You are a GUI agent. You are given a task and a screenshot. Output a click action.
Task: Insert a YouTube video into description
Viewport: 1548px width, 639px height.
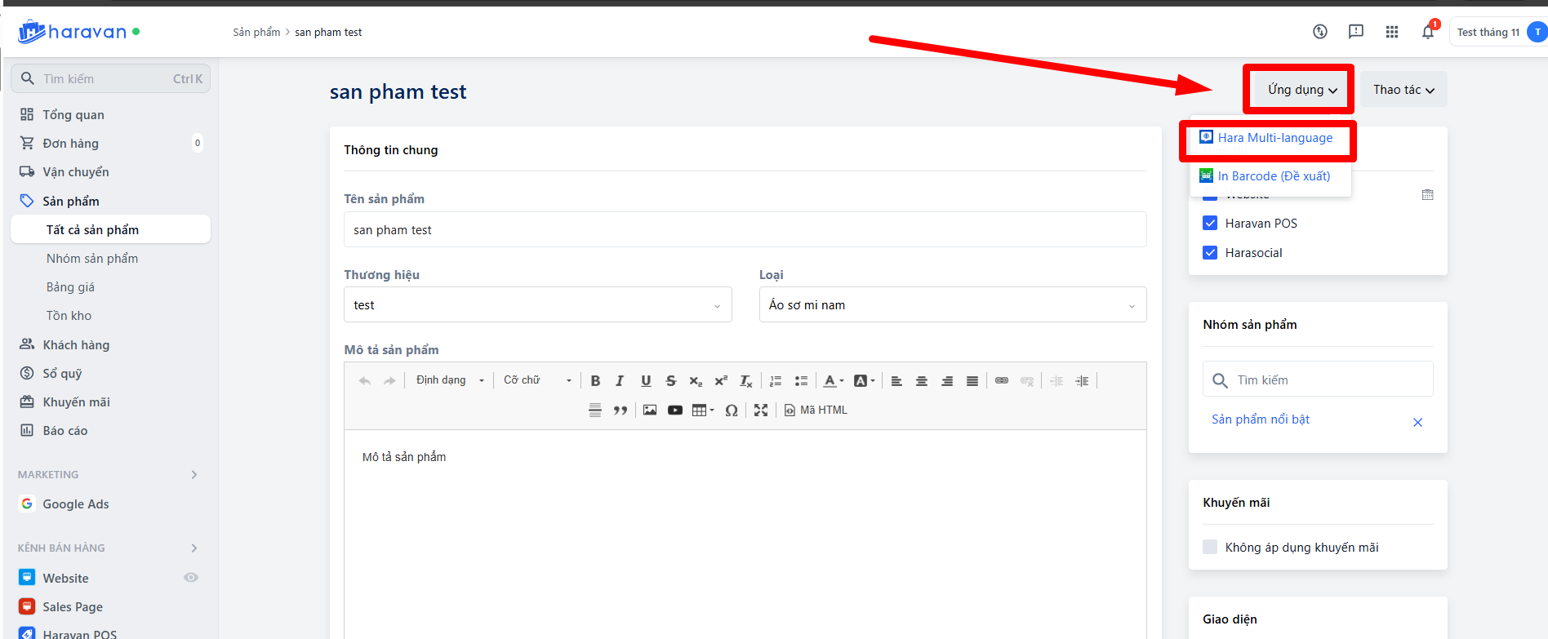[x=675, y=410]
